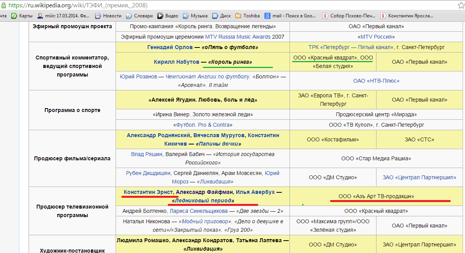
Task: Open the «Ледниковый период» link
Action: [x=203, y=200]
